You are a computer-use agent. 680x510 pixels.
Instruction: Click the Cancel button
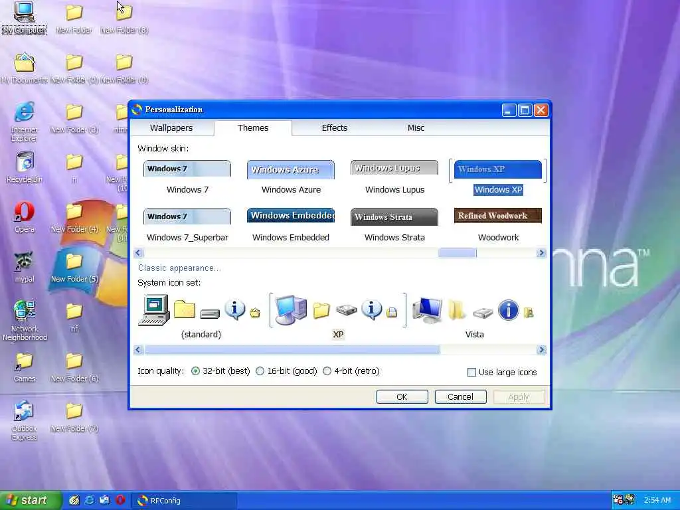[461, 397]
